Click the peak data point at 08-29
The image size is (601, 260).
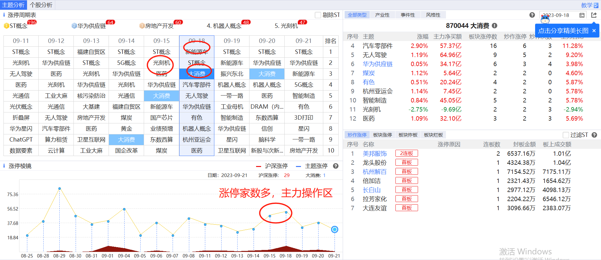(x=60, y=189)
